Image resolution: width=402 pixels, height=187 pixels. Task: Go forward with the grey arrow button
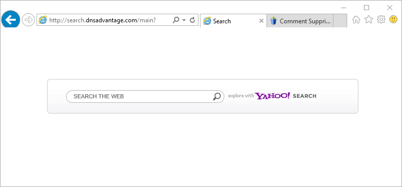coord(28,20)
